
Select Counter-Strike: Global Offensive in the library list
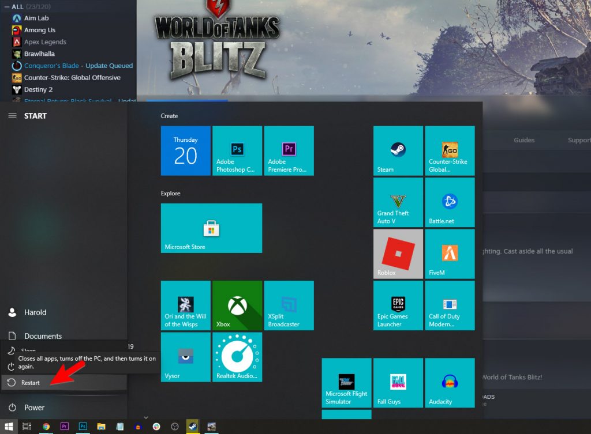click(72, 78)
